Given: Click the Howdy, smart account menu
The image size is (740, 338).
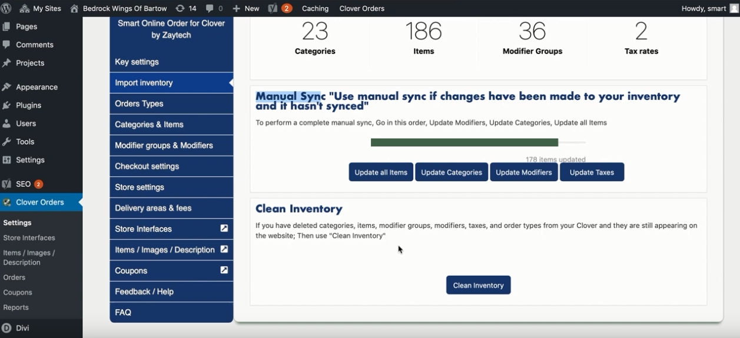Looking at the screenshot, I should click(709, 8).
